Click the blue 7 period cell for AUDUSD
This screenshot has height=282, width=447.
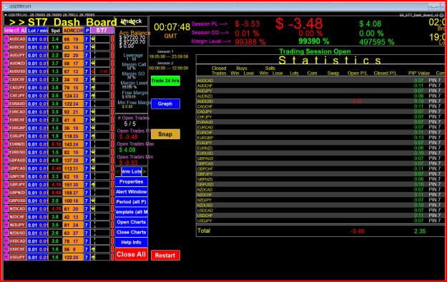(87, 71)
